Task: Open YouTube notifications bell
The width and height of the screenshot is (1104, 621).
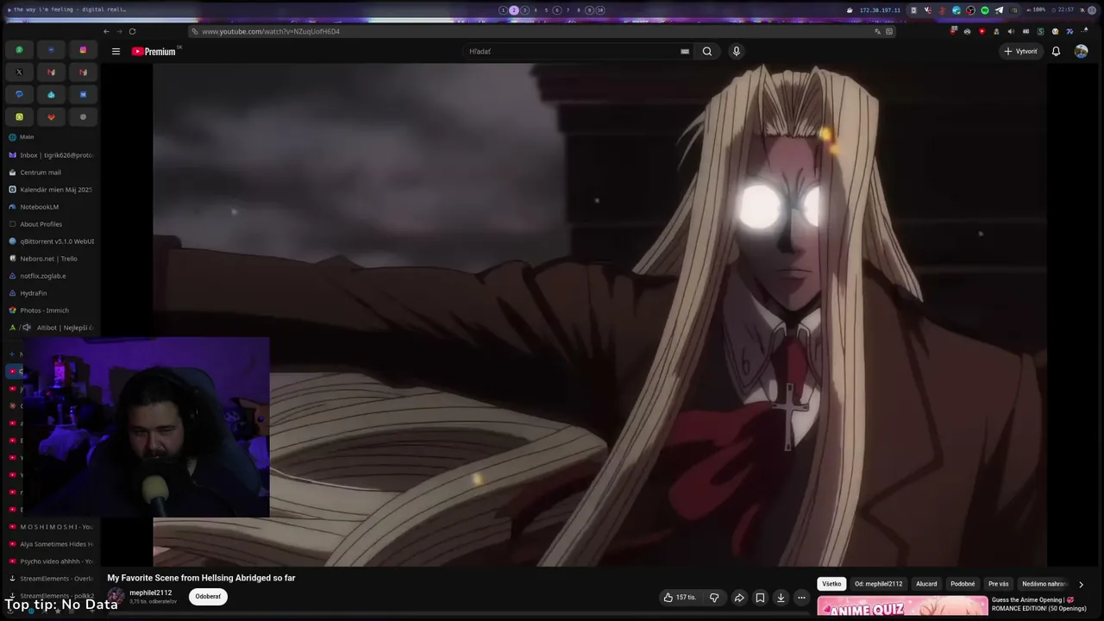Action: (x=1056, y=52)
